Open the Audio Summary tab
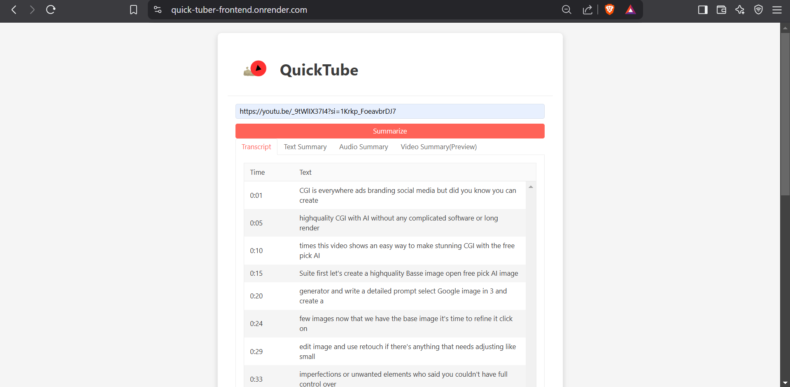 [364, 147]
